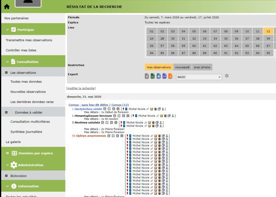
Task: Edit the first Neotinea ustulata observation
Action: (x=150, y=122)
